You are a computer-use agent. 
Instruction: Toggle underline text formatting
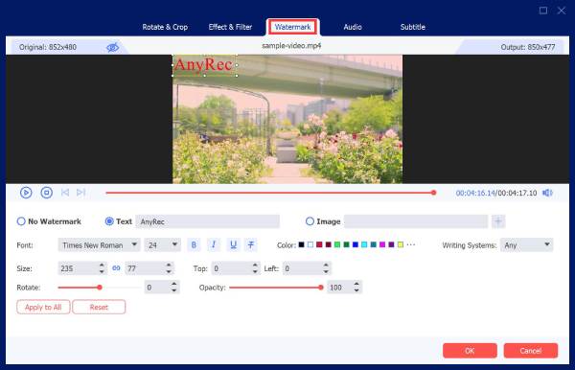[233, 245]
